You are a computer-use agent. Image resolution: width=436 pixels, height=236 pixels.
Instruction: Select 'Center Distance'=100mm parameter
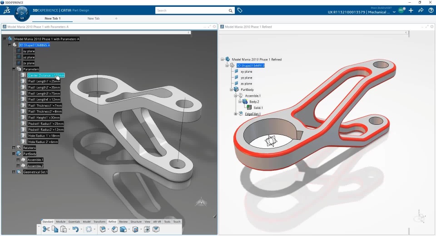46,75
